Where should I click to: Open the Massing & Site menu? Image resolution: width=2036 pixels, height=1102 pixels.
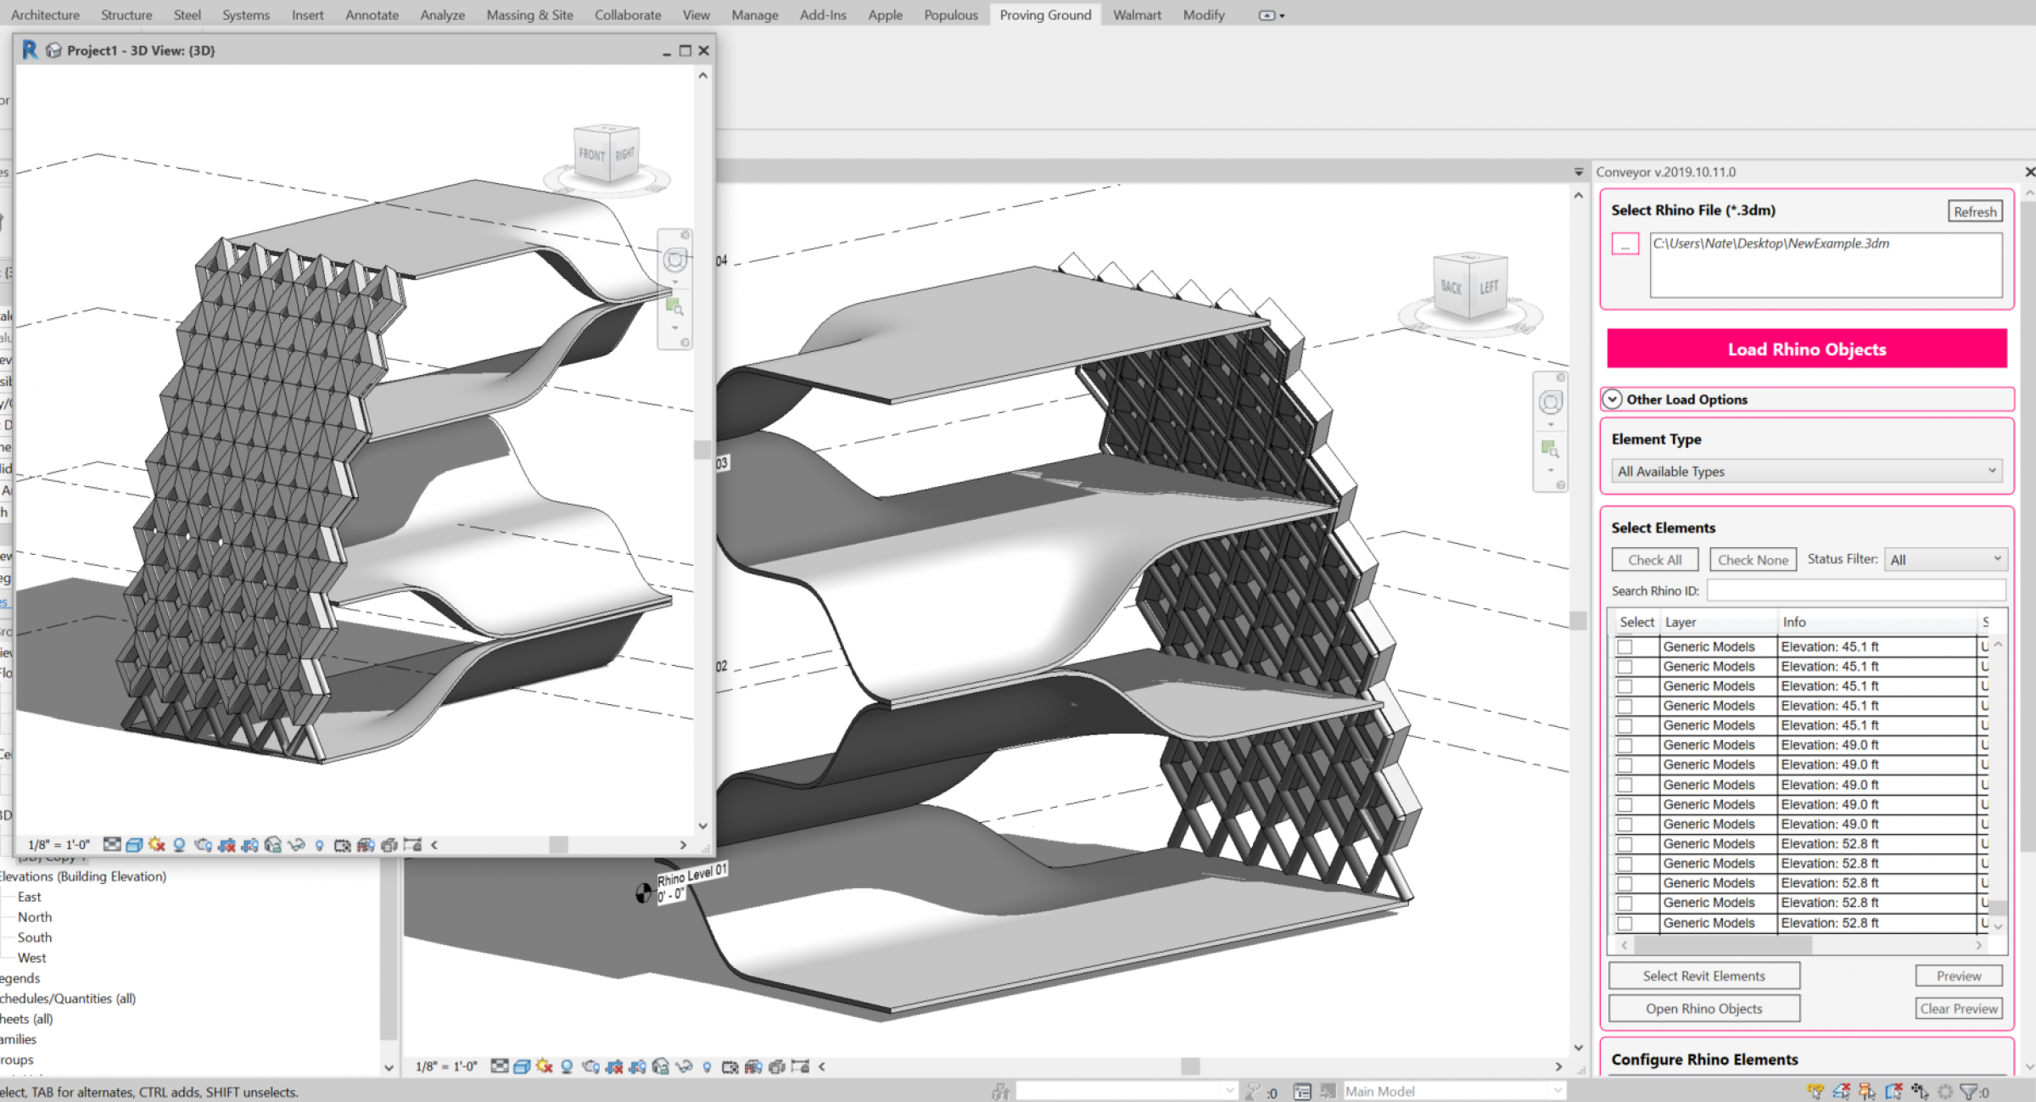click(x=529, y=14)
